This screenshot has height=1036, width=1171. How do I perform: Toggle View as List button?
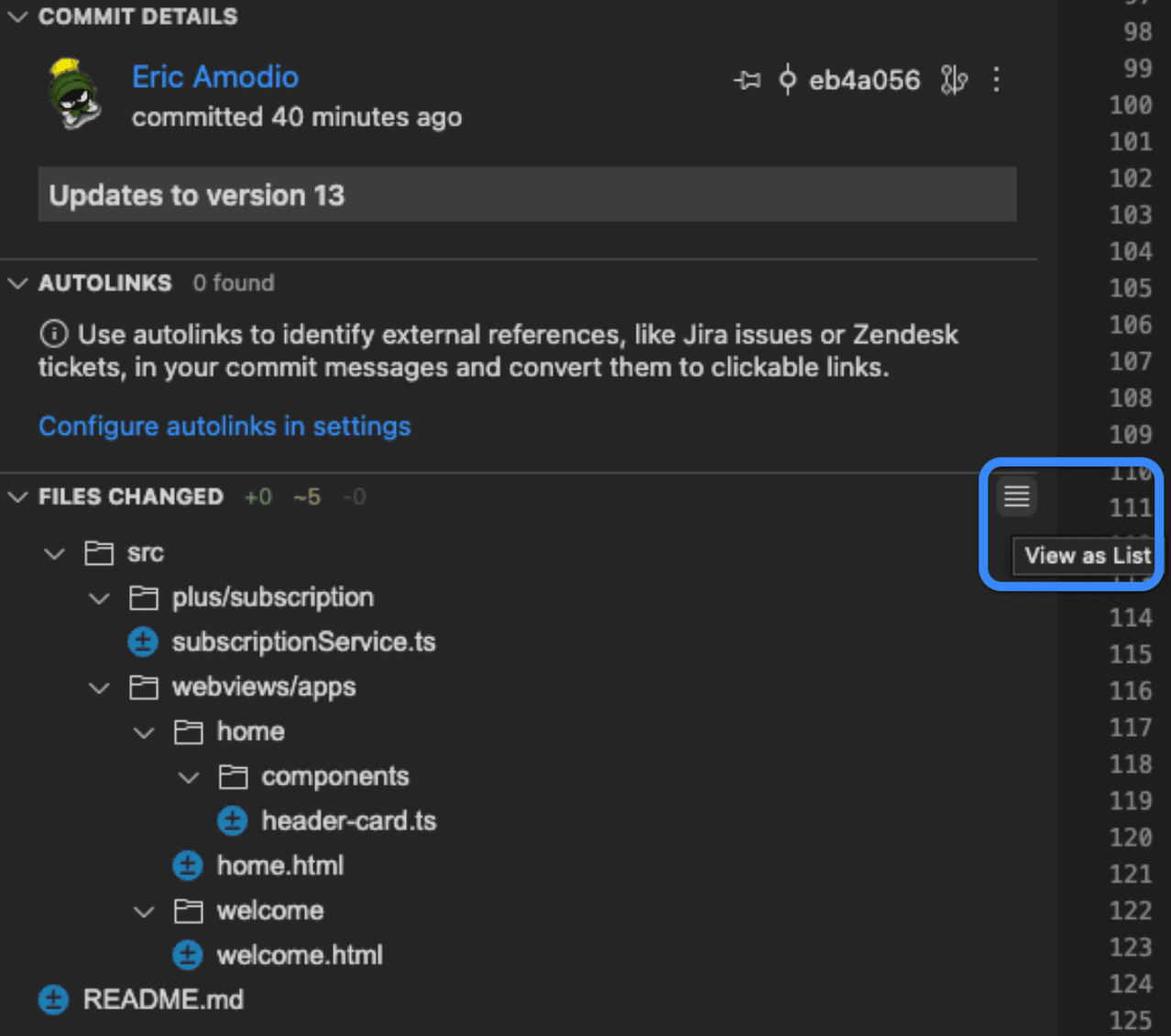1016,497
